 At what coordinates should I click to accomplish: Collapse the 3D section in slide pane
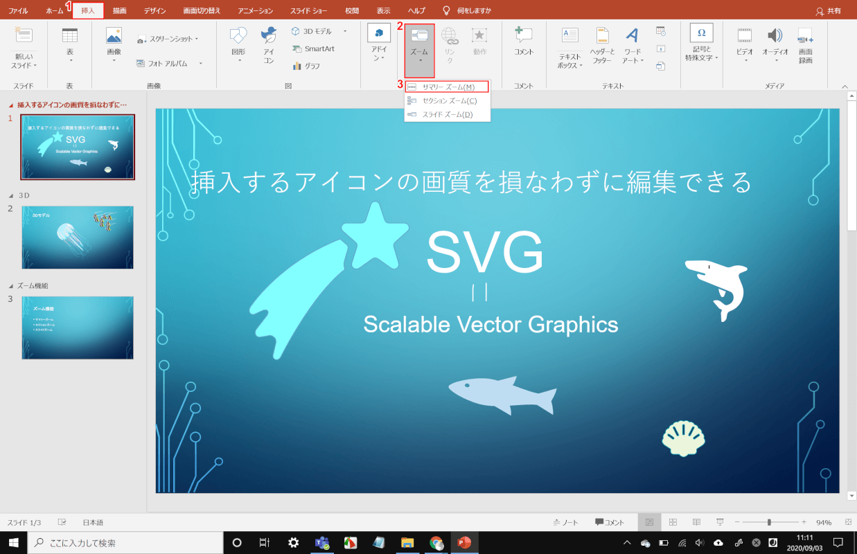point(10,195)
